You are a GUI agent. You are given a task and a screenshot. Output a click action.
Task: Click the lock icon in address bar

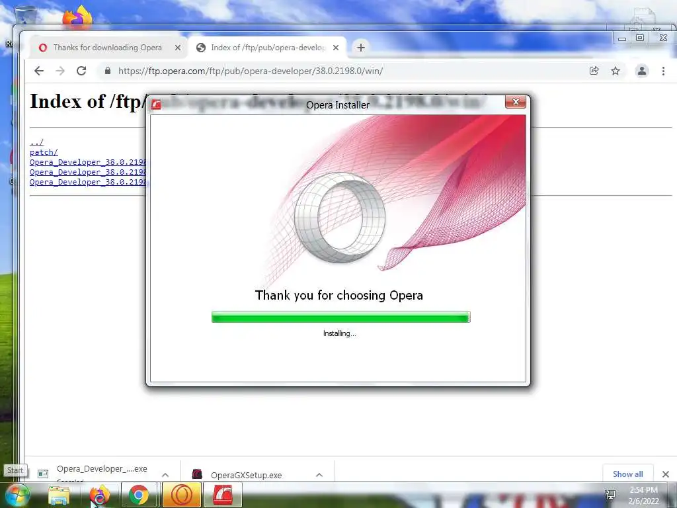108,71
